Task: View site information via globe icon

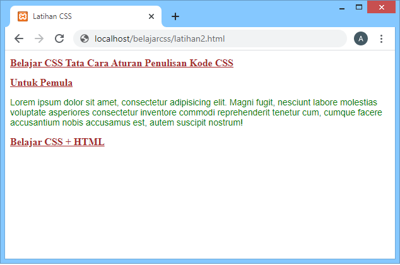Action: (x=85, y=38)
